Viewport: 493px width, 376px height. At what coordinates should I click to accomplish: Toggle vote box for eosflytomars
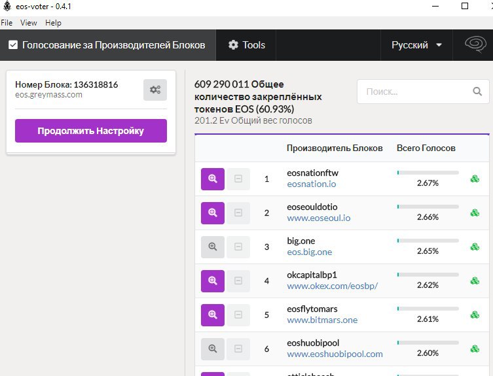point(238,315)
